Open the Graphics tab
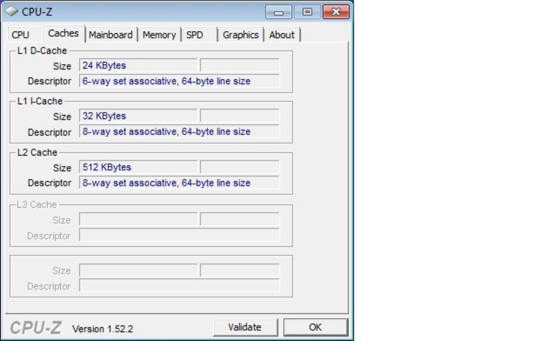This screenshot has height=341, width=534. click(241, 35)
